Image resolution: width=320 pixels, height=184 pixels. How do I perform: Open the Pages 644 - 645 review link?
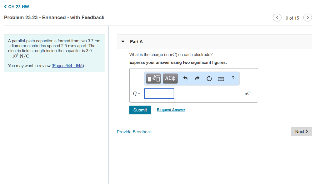point(68,66)
